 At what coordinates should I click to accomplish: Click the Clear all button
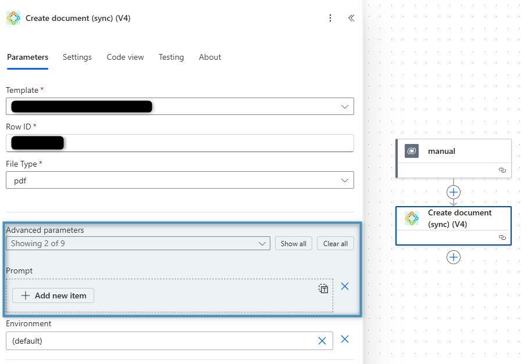coord(335,243)
